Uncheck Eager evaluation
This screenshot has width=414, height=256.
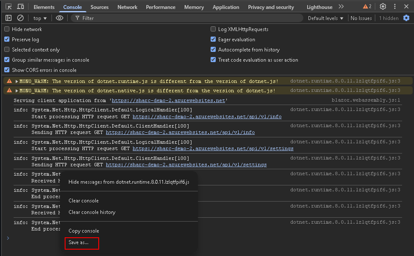pyautogui.click(x=213, y=39)
